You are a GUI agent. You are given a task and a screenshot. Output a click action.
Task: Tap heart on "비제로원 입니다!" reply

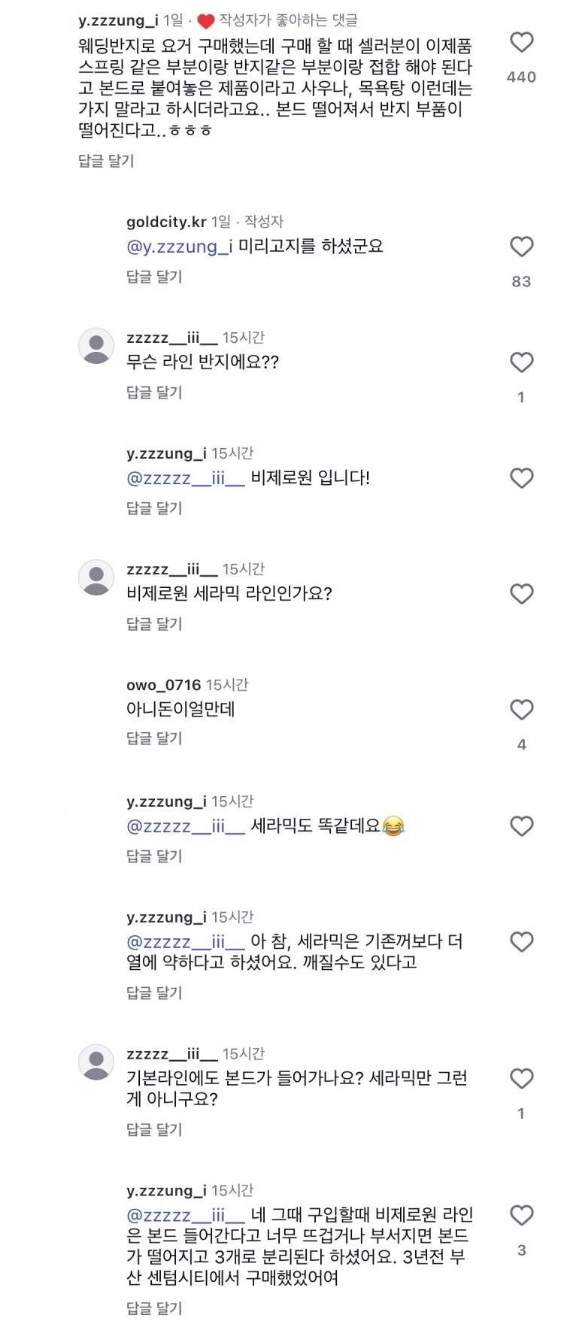(x=521, y=478)
